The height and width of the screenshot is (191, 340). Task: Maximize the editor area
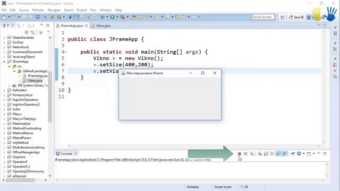point(325,25)
